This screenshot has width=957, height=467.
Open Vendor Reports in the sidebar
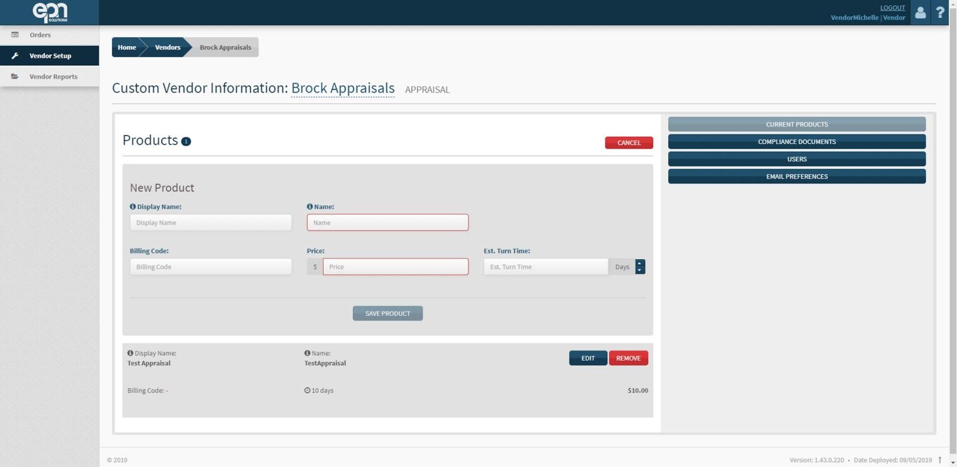[50, 76]
